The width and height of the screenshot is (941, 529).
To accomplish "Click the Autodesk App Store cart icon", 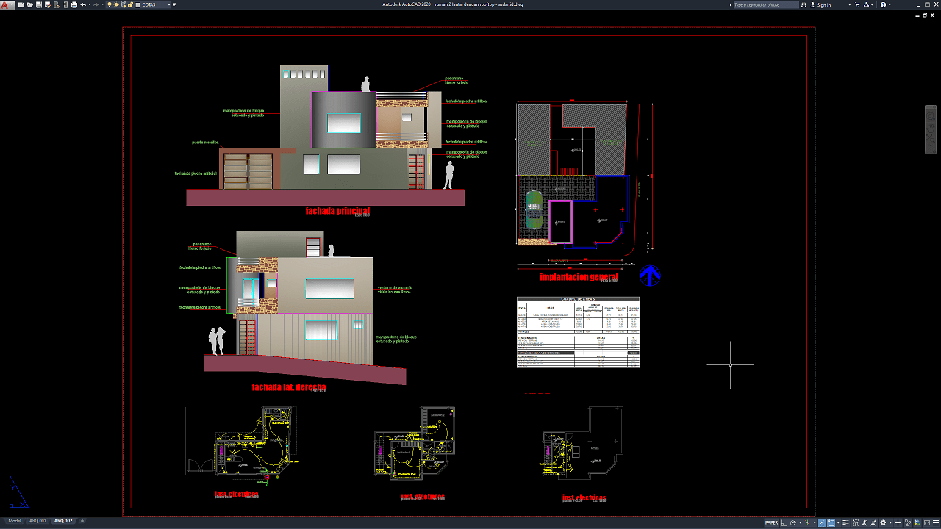I will pyautogui.click(x=857, y=4).
